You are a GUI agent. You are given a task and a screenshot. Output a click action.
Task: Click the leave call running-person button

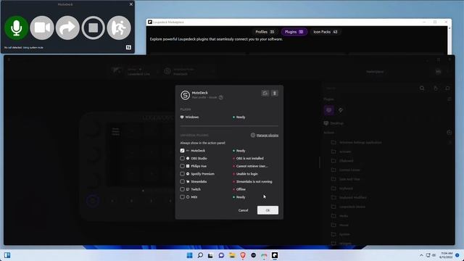click(119, 28)
